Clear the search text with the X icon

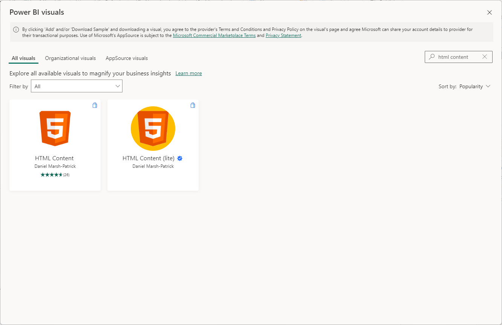click(485, 57)
